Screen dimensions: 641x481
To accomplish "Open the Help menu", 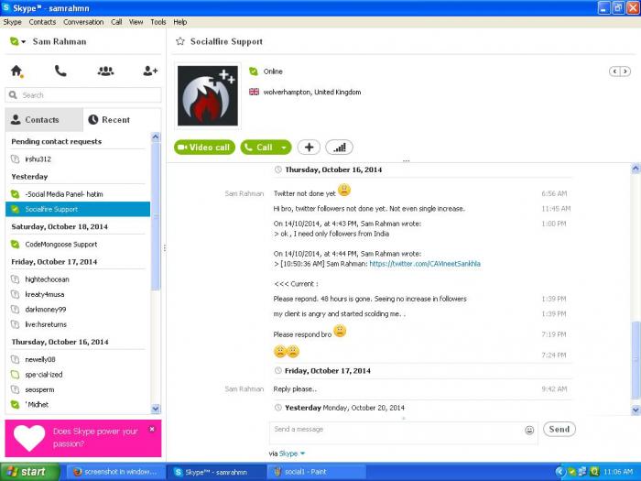I will point(179,22).
